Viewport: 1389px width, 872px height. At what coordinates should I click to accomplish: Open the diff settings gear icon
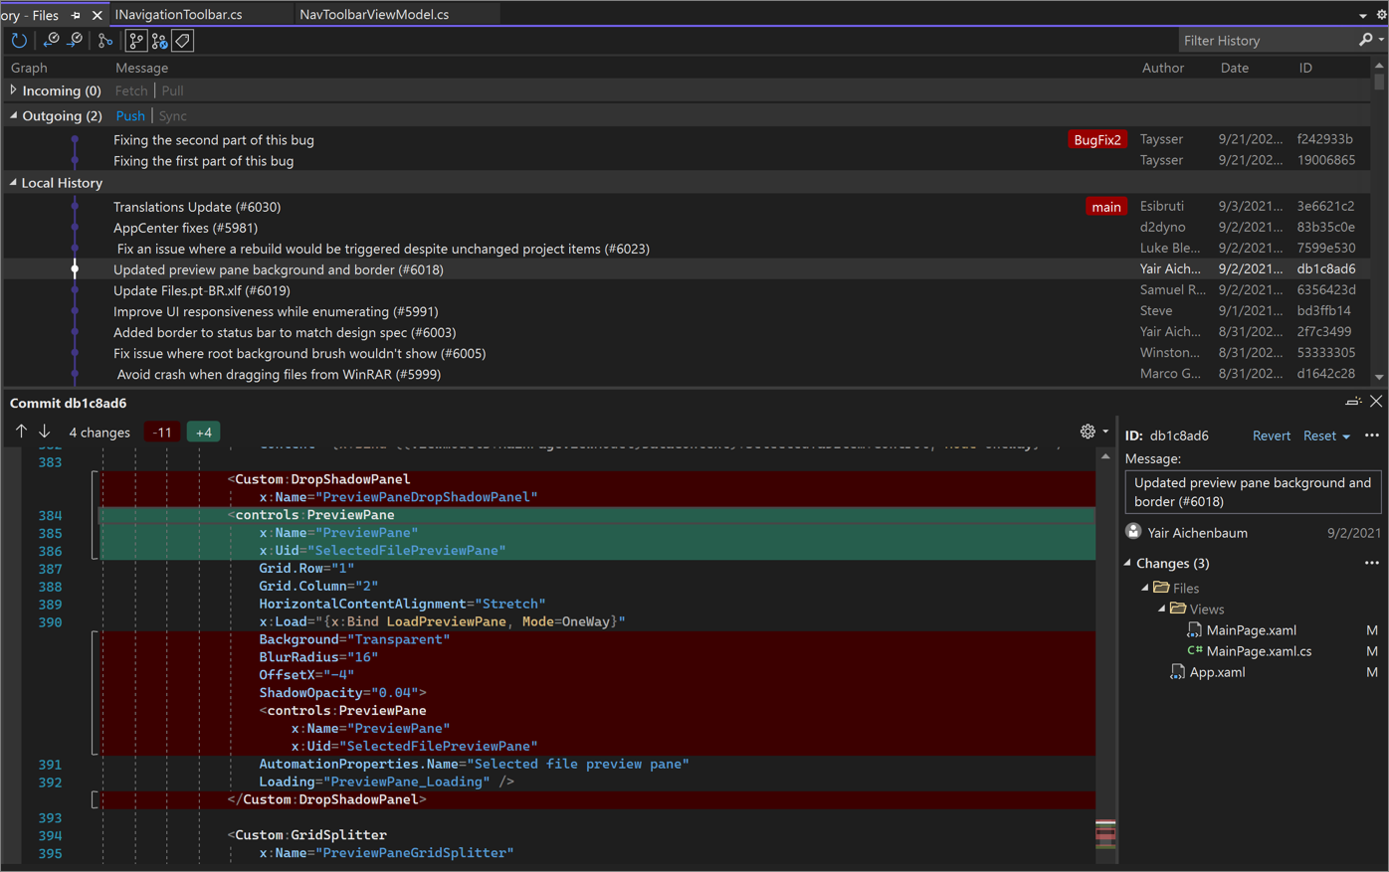1088,431
